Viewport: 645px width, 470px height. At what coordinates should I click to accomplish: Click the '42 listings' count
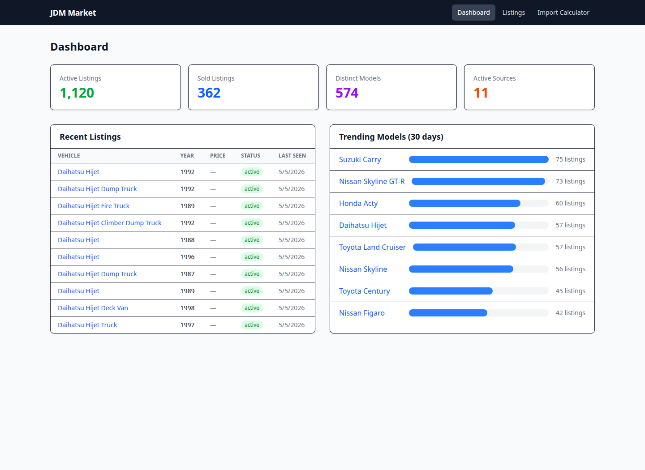(x=570, y=313)
